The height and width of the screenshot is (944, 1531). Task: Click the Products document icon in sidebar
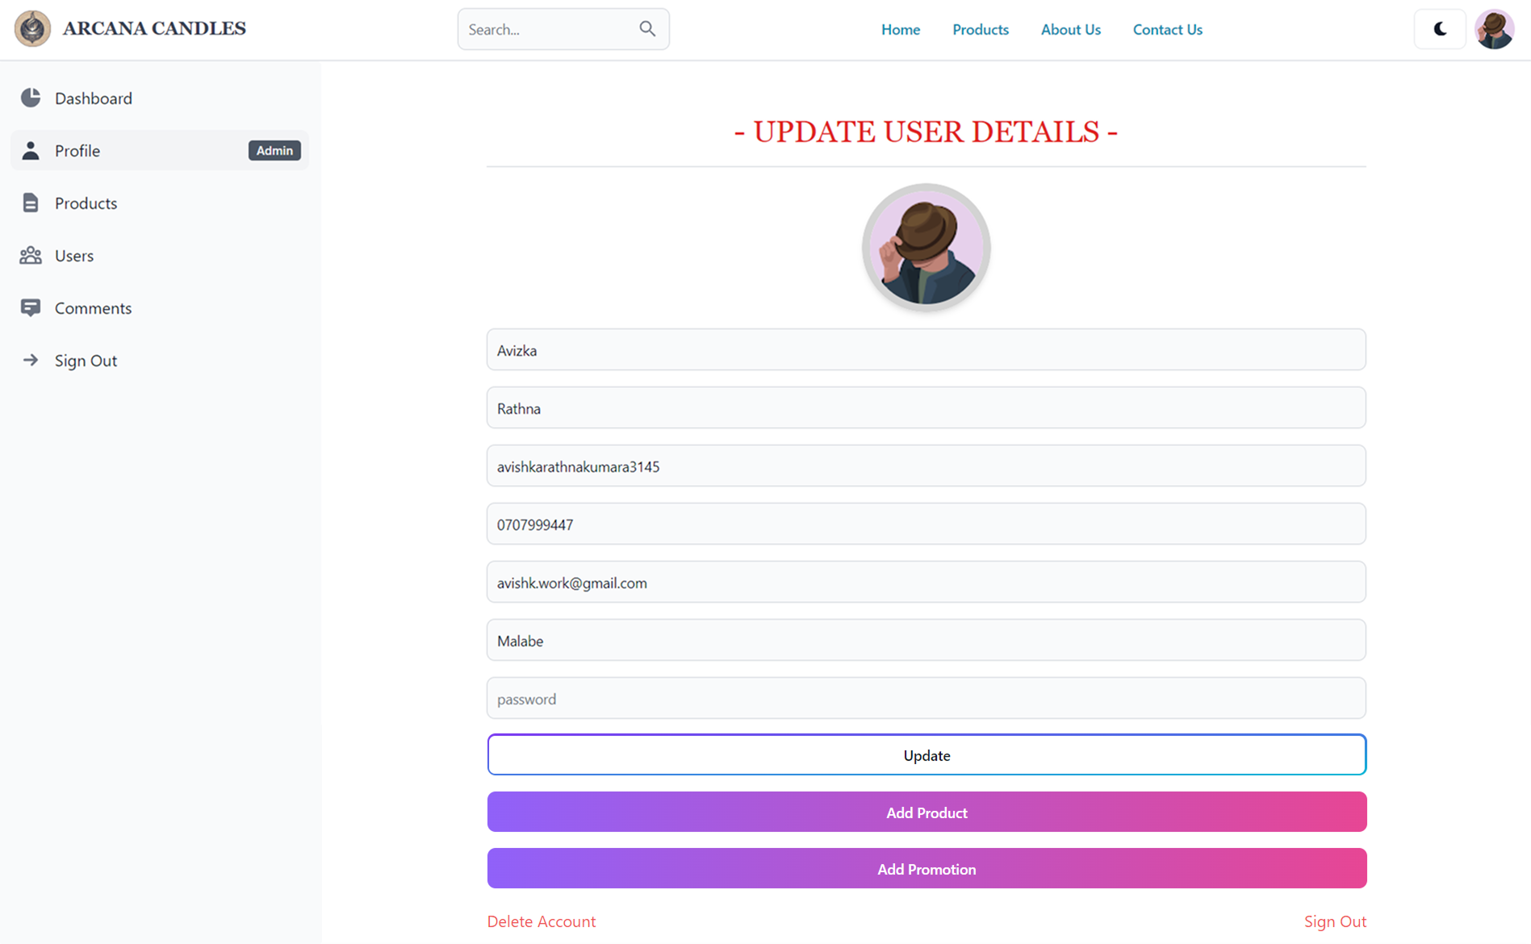click(x=31, y=203)
